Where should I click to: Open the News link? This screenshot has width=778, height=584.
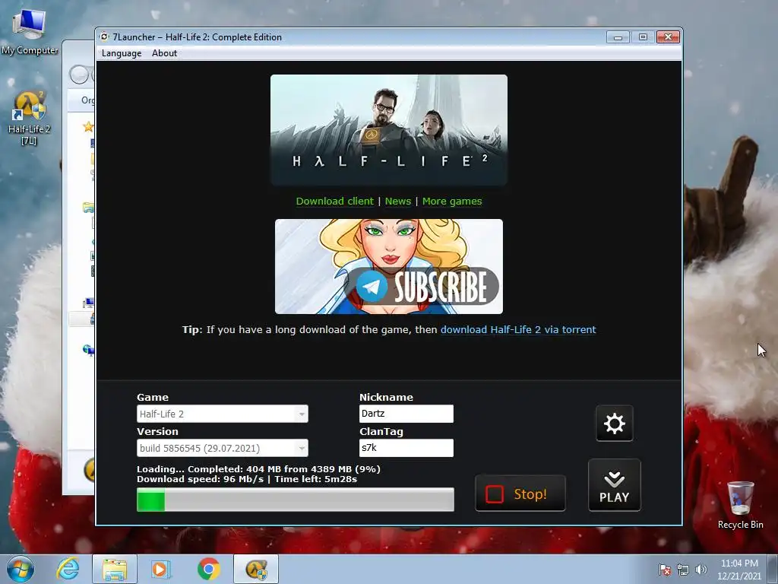point(398,201)
